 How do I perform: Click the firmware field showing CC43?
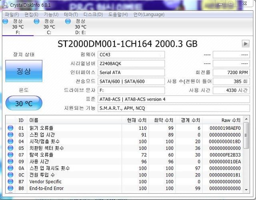click(131, 55)
